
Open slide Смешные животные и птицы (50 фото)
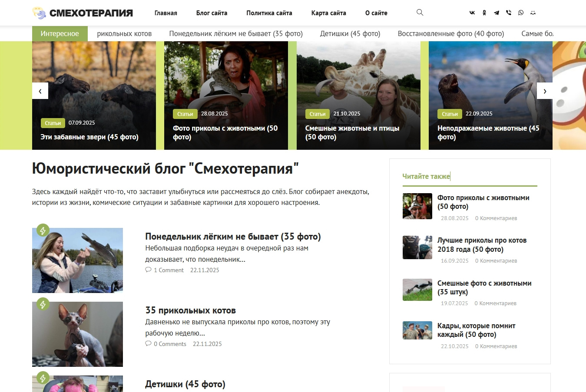352,132
